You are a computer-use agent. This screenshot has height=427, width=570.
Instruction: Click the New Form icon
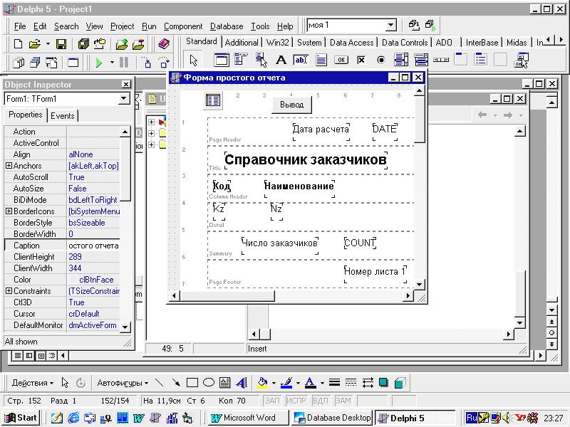point(73,63)
